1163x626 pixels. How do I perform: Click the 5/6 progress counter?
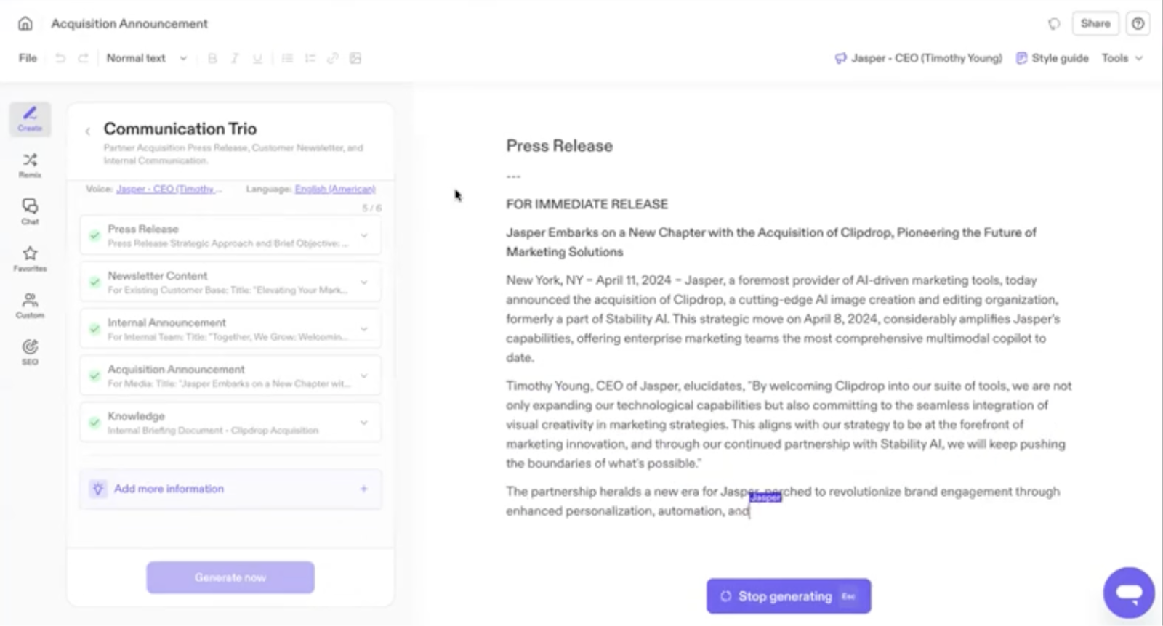[371, 208]
